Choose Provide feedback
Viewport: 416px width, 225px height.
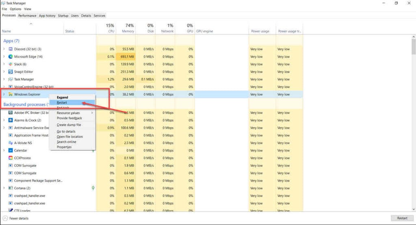[72, 118]
